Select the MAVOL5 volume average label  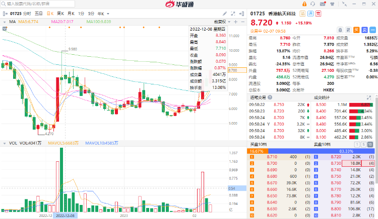click(x=63, y=143)
